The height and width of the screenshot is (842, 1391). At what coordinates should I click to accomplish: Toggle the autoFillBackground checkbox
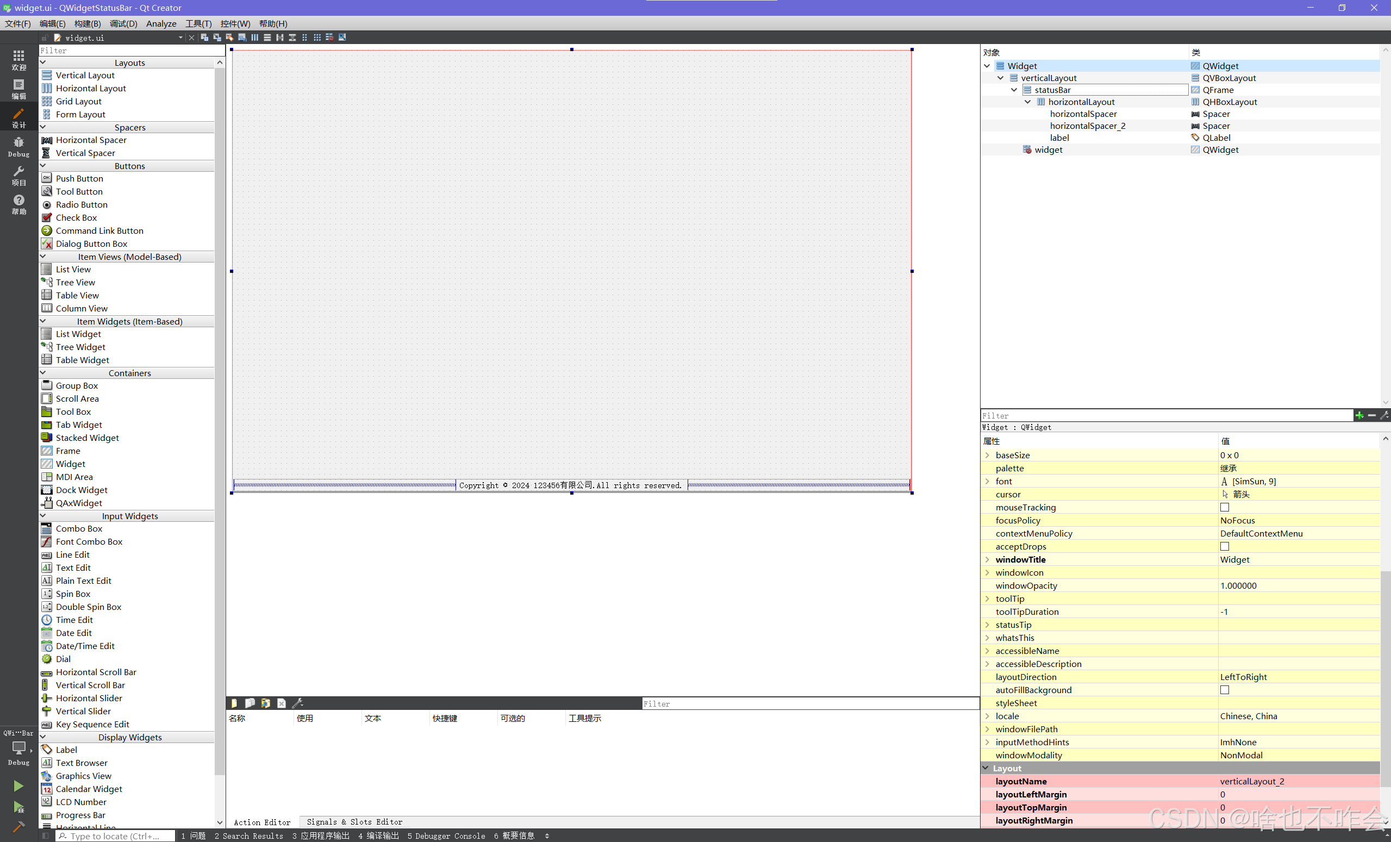[1224, 689]
